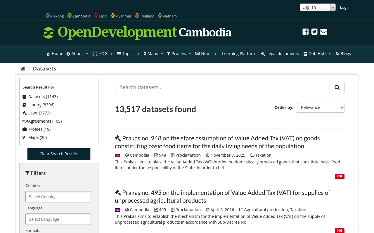The height and width of the screenshot is (233, 374).
Task: Click gavel icon beside Prakas no. 495
Action: click(118, 193)
